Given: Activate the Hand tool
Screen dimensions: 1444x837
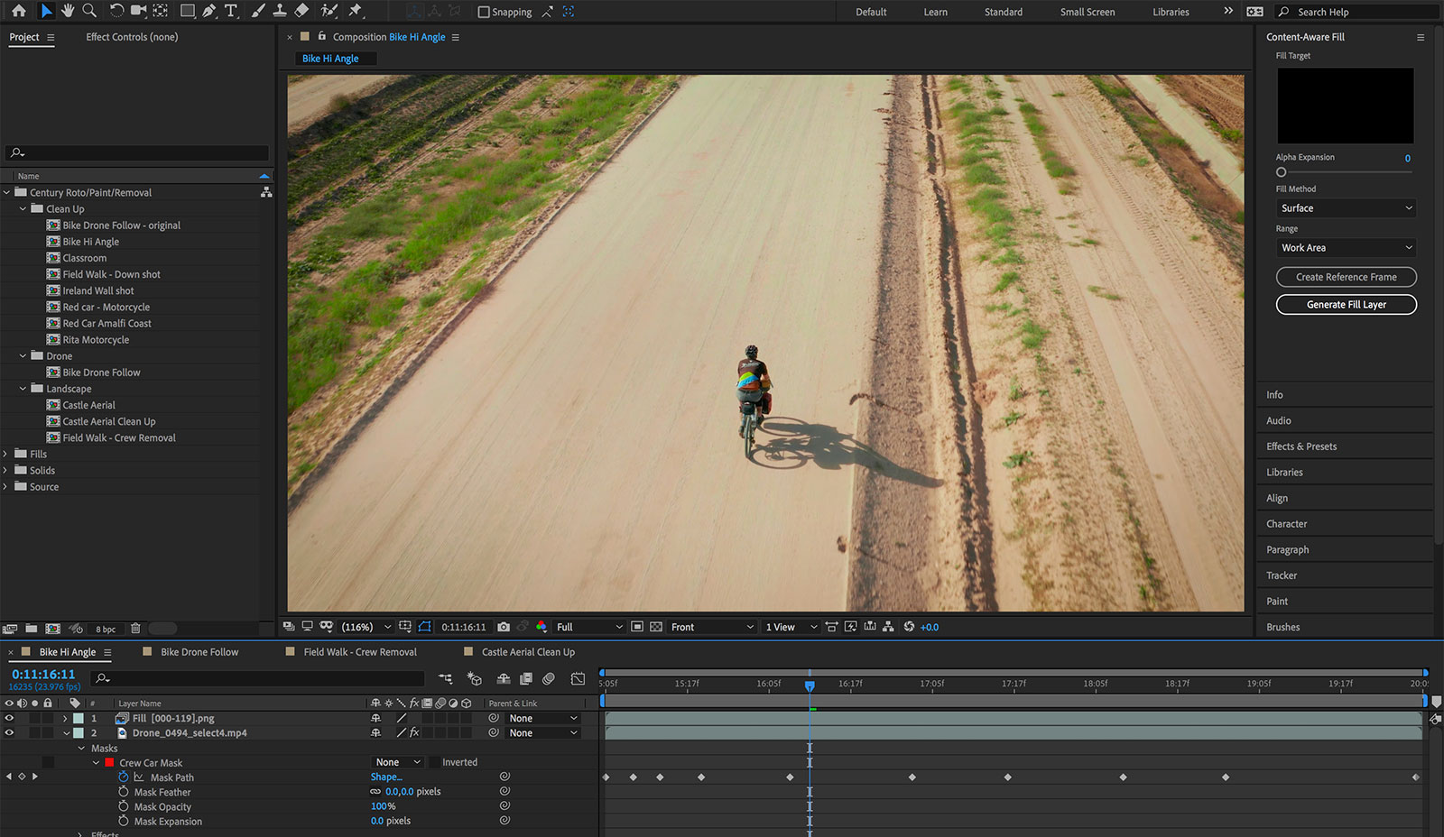Looking at the screenshot, I should 68,11.
